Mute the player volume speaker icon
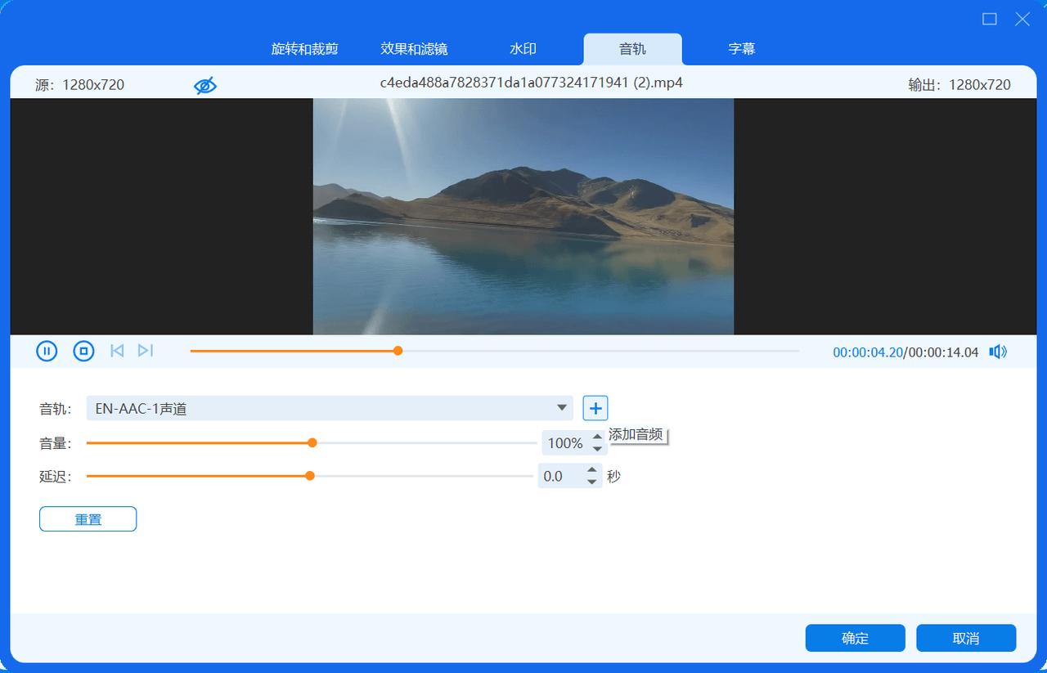The image size is (1047, 673). click(997, 351)
